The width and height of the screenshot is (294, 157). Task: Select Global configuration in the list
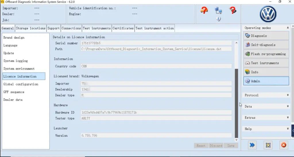[21, 84]
